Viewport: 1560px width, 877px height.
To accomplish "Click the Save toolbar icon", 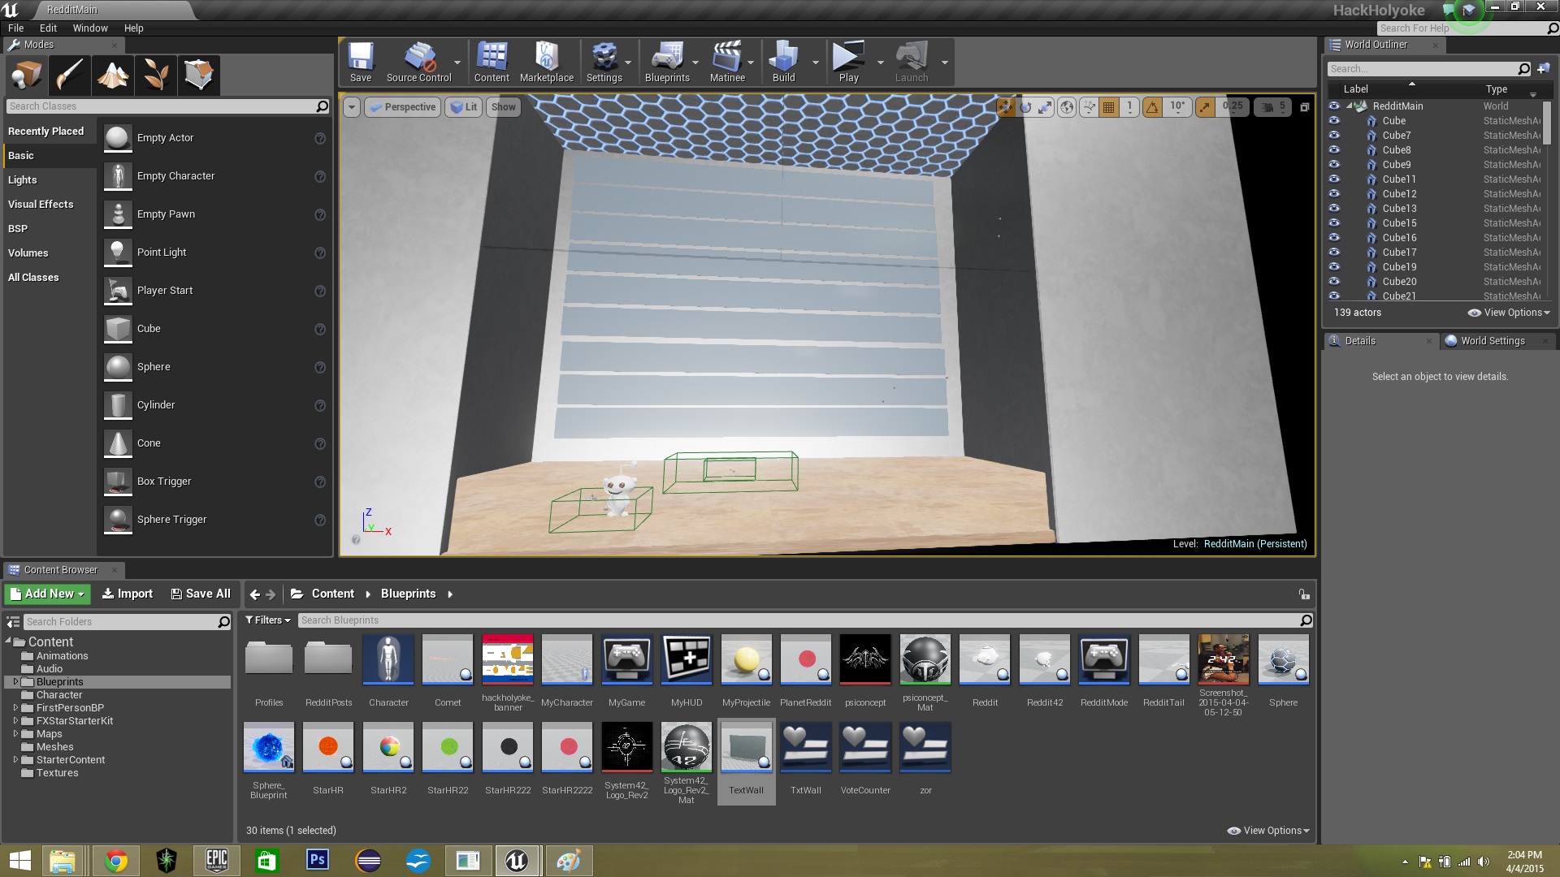I will click(x=360, y=63).
